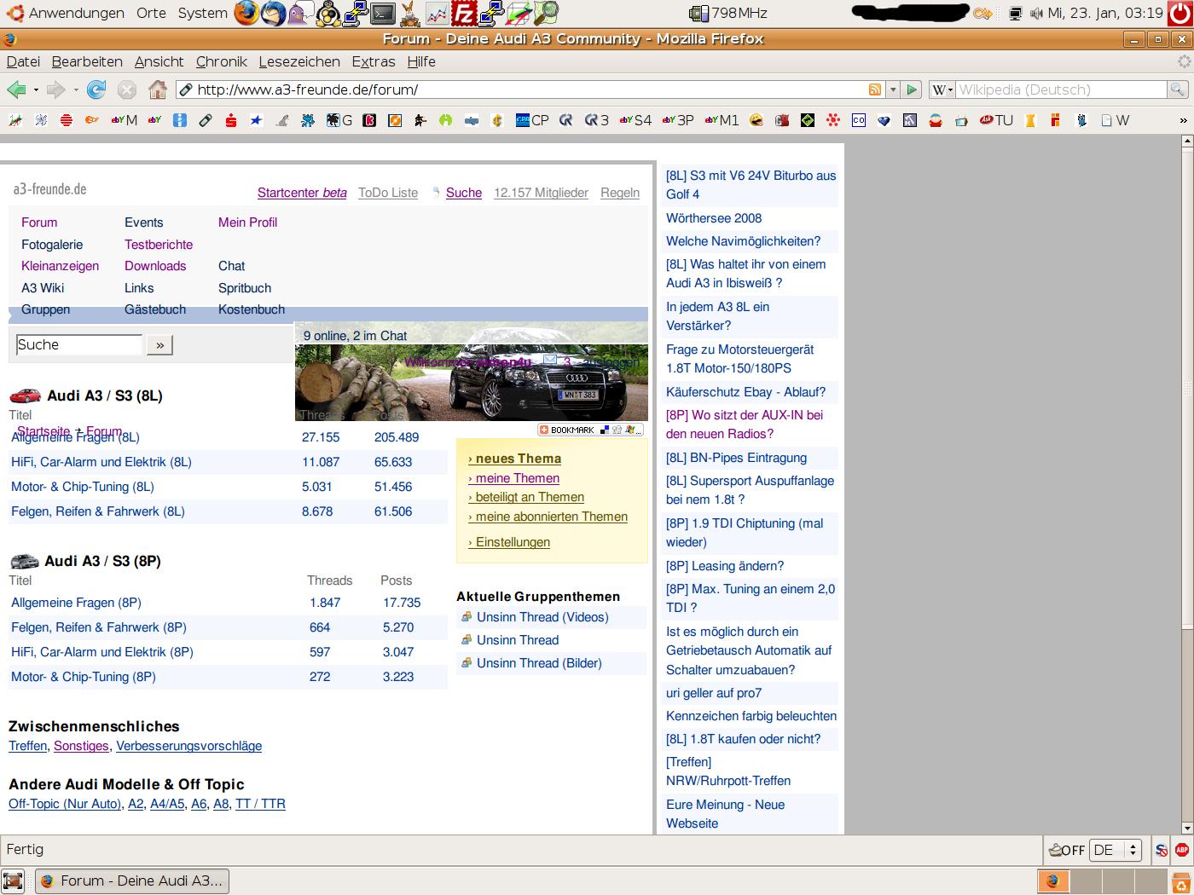
Task: Open the Back button history dropdown arrow
Action: 36,89
